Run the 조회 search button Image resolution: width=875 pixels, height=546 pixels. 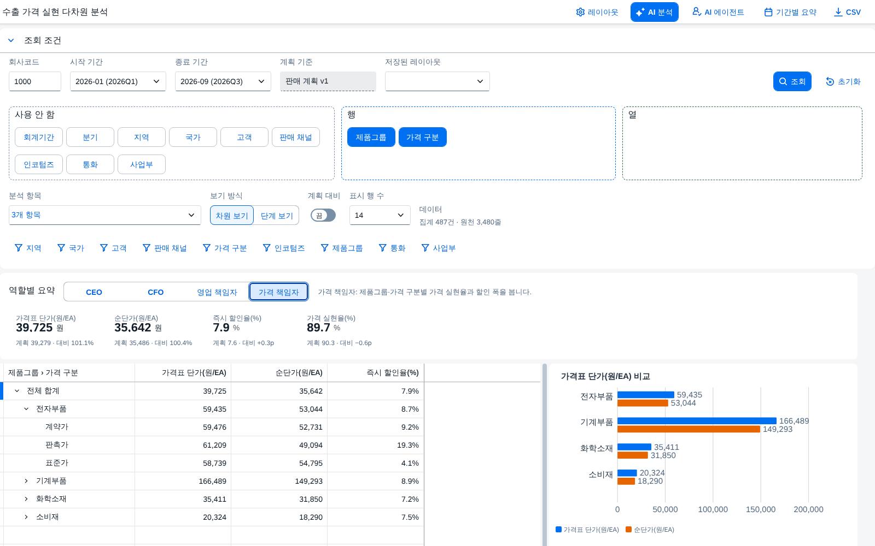point(792,81)
